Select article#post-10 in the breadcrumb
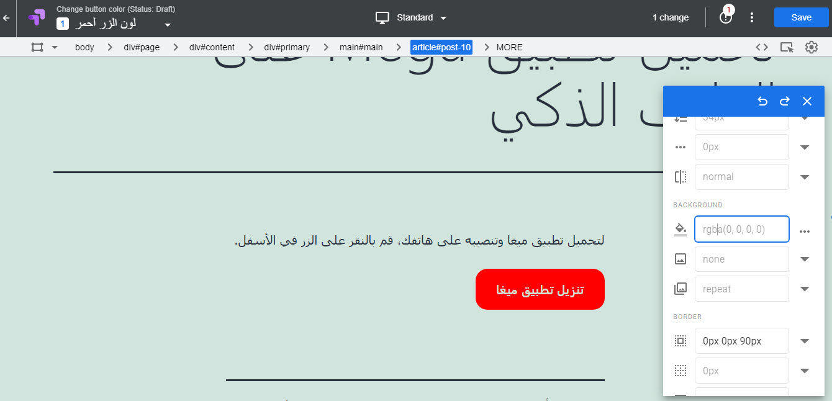Image resolution: width=832 pixels, height=401 pixels. [441, 47]
